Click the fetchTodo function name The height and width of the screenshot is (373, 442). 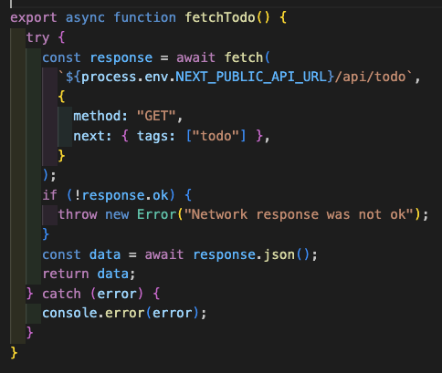220,17
